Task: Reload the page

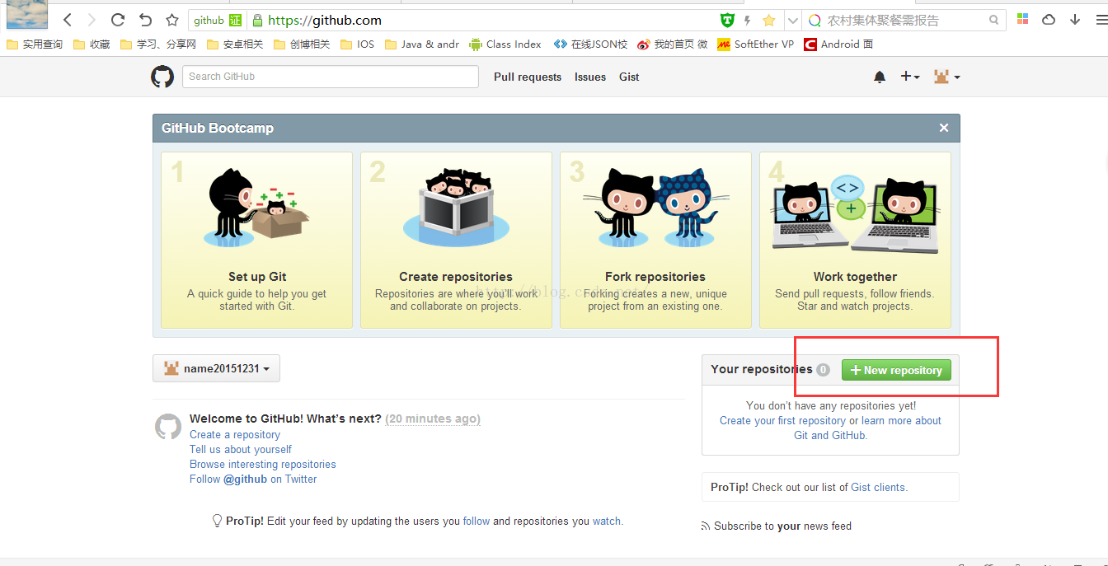Action: coord(118,20)
